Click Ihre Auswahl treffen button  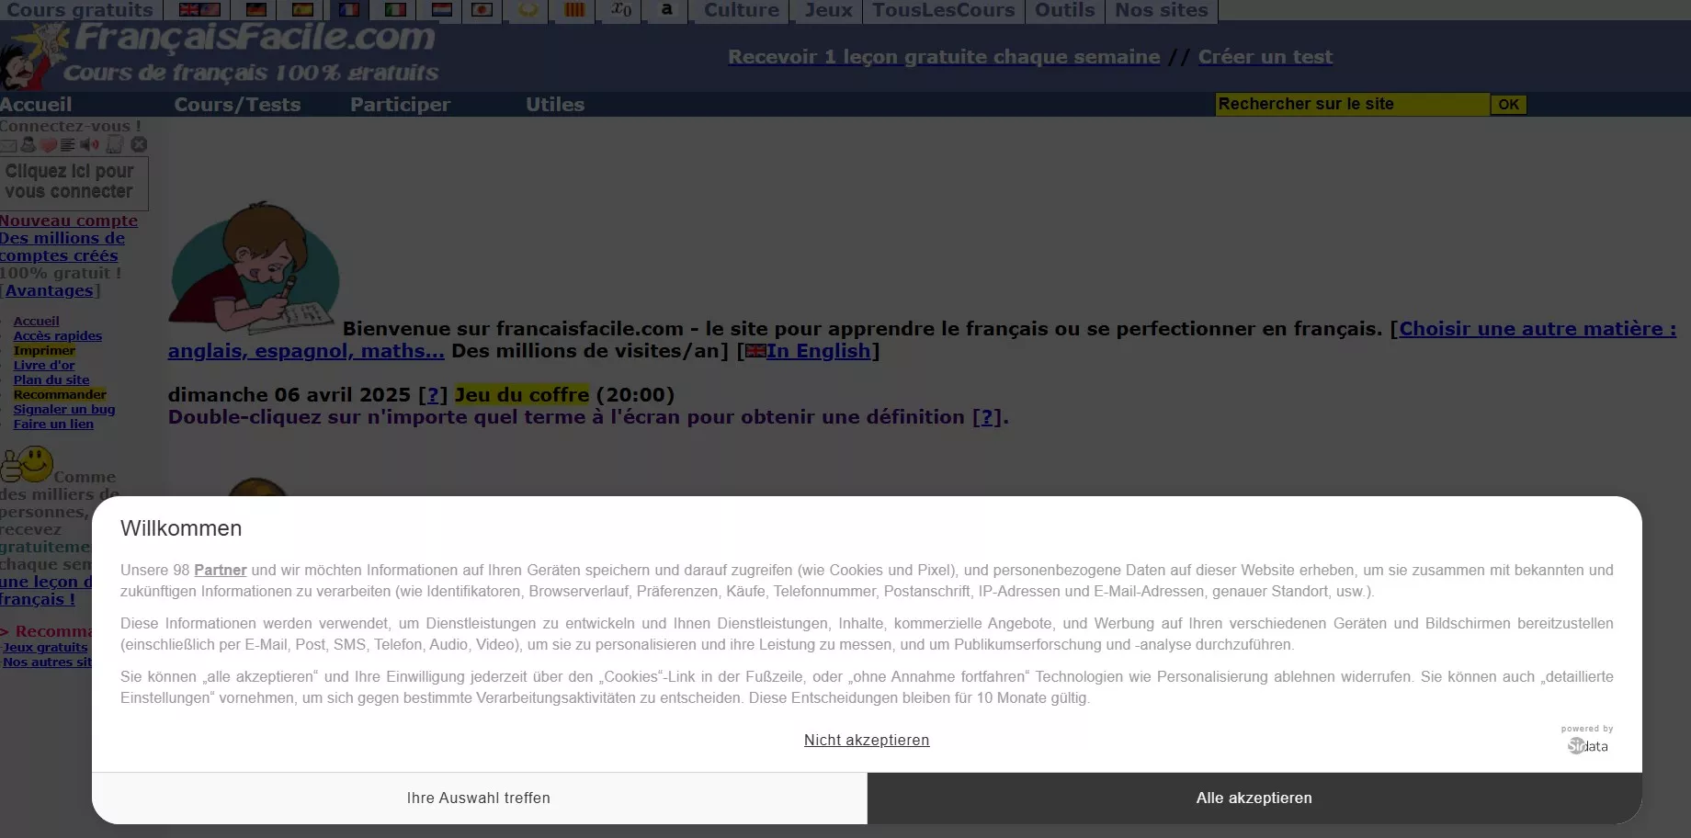[x=479, y=798]
